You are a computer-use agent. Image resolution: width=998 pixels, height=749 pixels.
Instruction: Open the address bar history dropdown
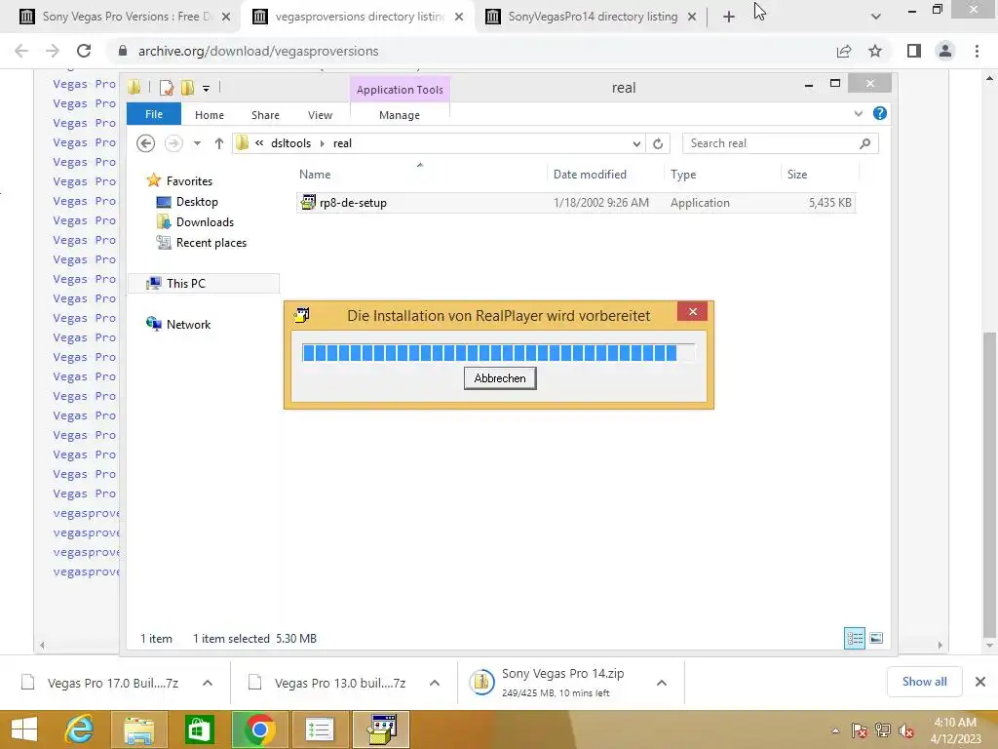click(x=636, y=144)
